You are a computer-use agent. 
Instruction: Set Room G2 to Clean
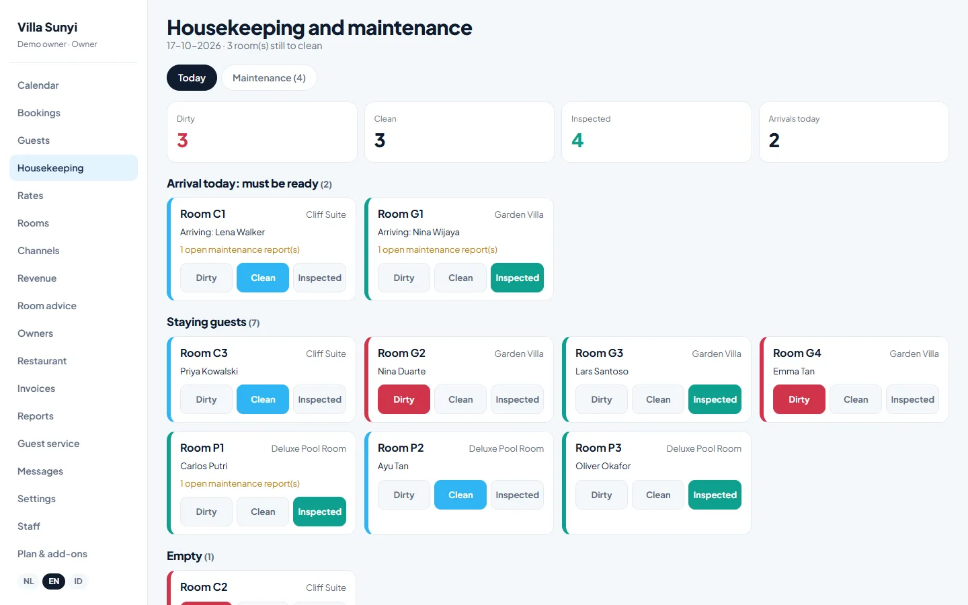pos(460,399)
